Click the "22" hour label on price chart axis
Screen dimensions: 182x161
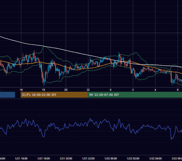88,90
